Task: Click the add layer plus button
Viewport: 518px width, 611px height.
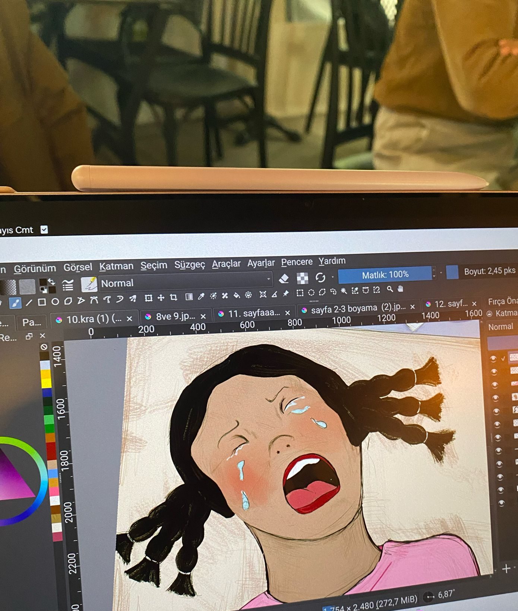Action: 506,569
